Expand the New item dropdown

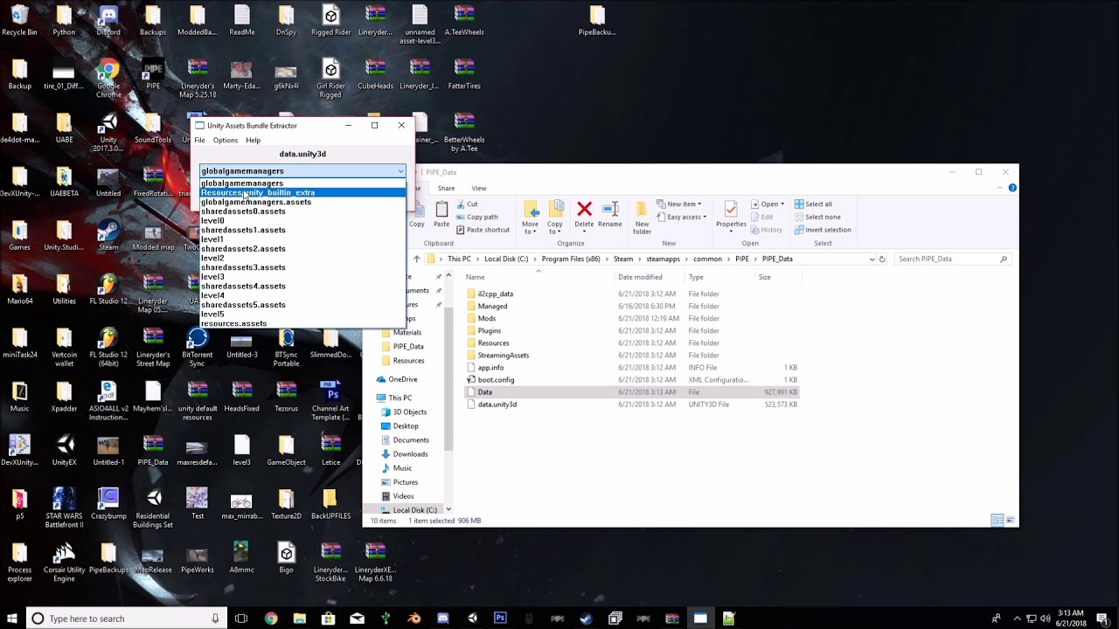coord(679,204)
